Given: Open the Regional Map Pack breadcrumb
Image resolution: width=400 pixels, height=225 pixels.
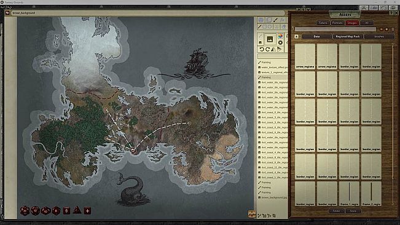Looking at the screenshot, I should point(348,36).
